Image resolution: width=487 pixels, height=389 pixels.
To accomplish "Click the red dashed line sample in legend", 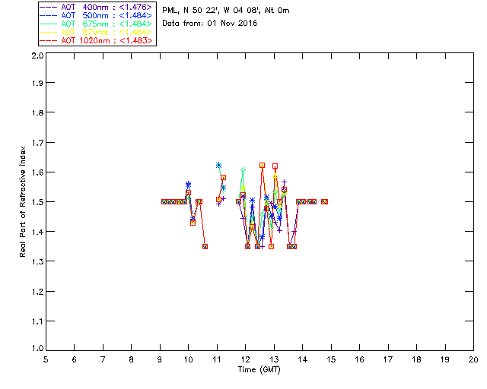I will (49, 40).
